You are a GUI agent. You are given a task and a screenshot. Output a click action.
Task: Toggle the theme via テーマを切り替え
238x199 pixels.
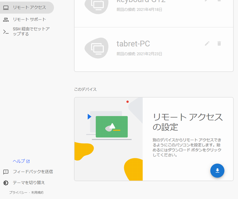pos(29,183)
